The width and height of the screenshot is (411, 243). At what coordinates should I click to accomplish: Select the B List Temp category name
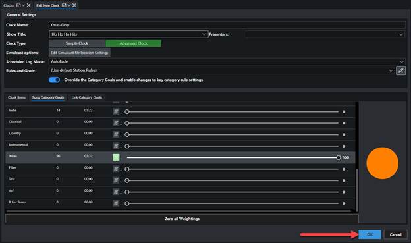pos(17,202)
